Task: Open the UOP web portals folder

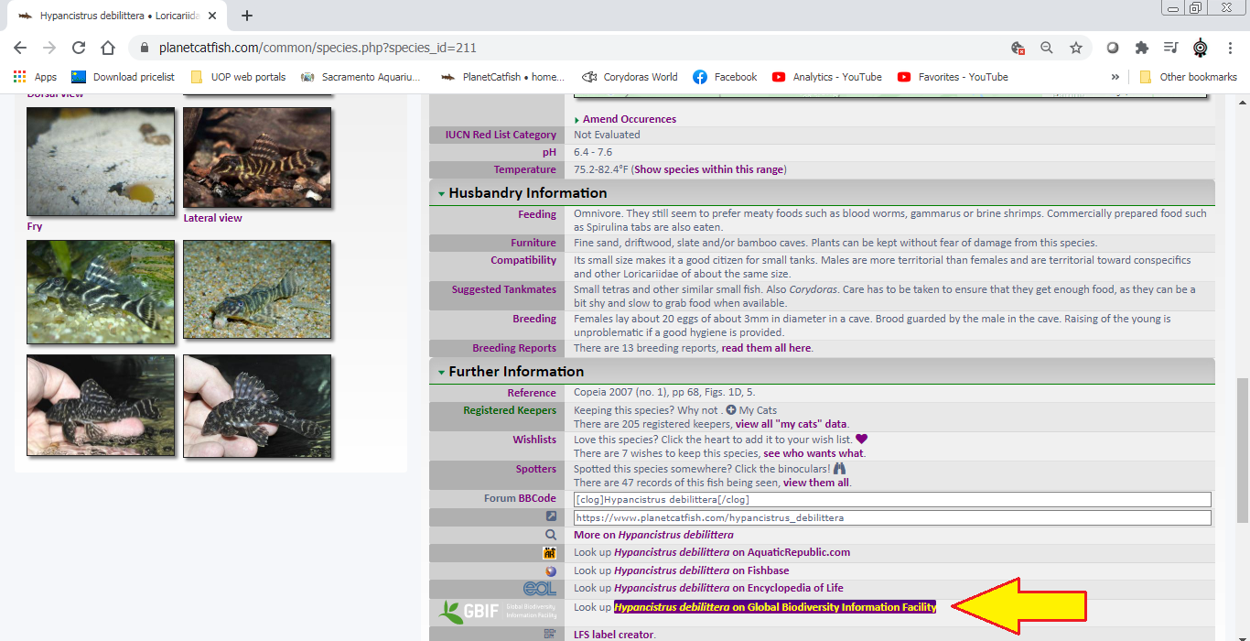Action: [238, 77]
